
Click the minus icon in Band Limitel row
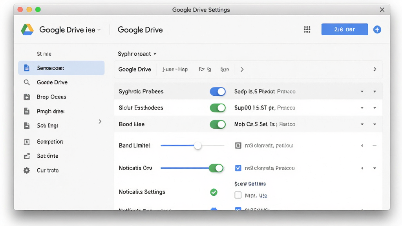[375, 146]
